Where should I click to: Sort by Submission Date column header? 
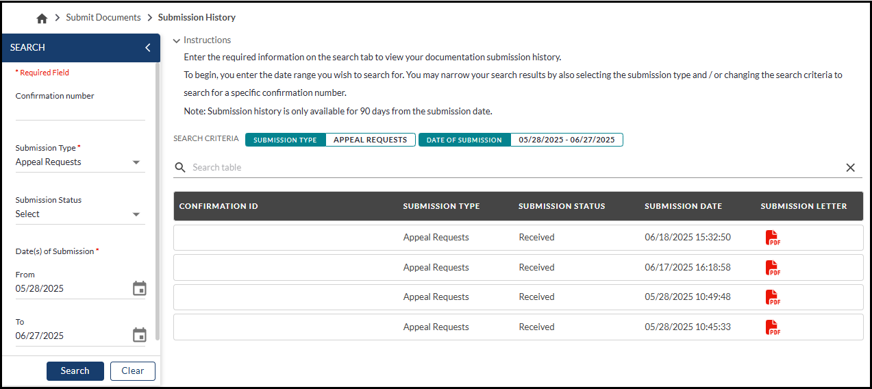(683, 206)
